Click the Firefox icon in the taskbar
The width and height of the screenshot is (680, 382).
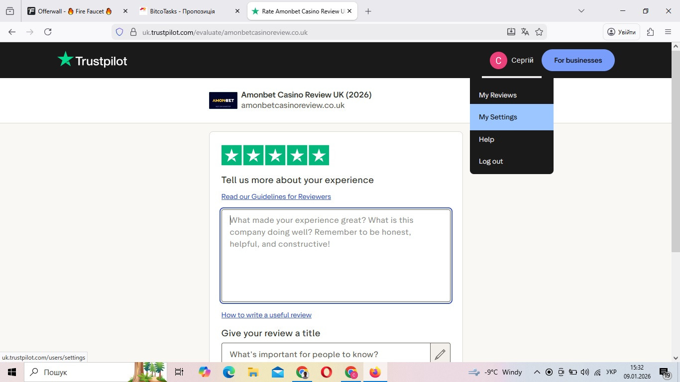(375, 372)
